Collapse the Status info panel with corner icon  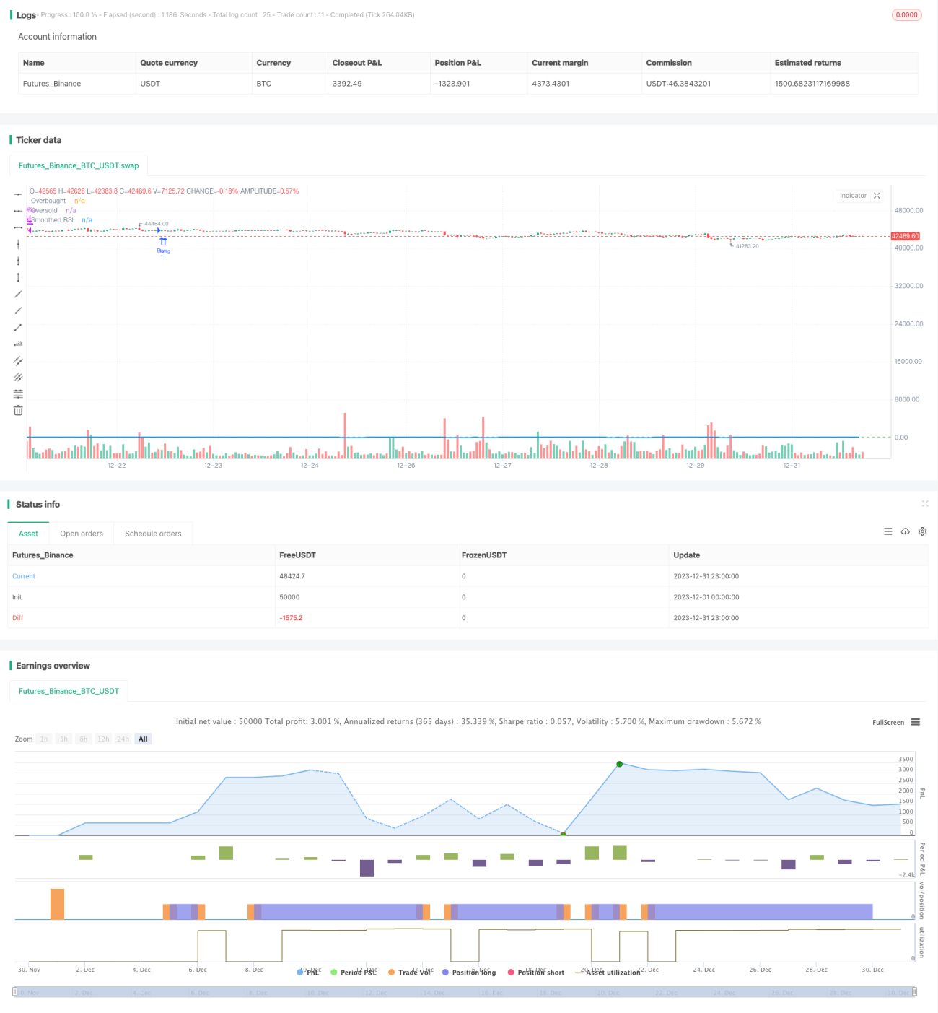925,504
